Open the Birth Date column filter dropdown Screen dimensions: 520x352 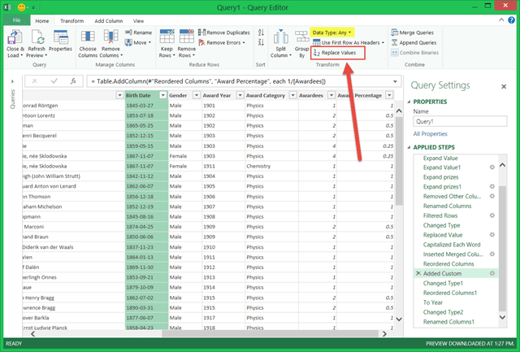[162, 95]
